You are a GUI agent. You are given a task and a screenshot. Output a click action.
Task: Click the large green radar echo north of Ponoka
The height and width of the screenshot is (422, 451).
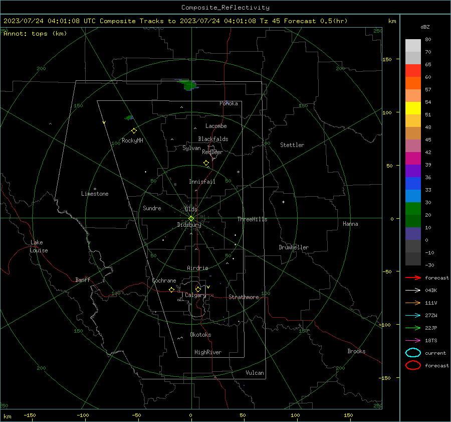[188, 85]
